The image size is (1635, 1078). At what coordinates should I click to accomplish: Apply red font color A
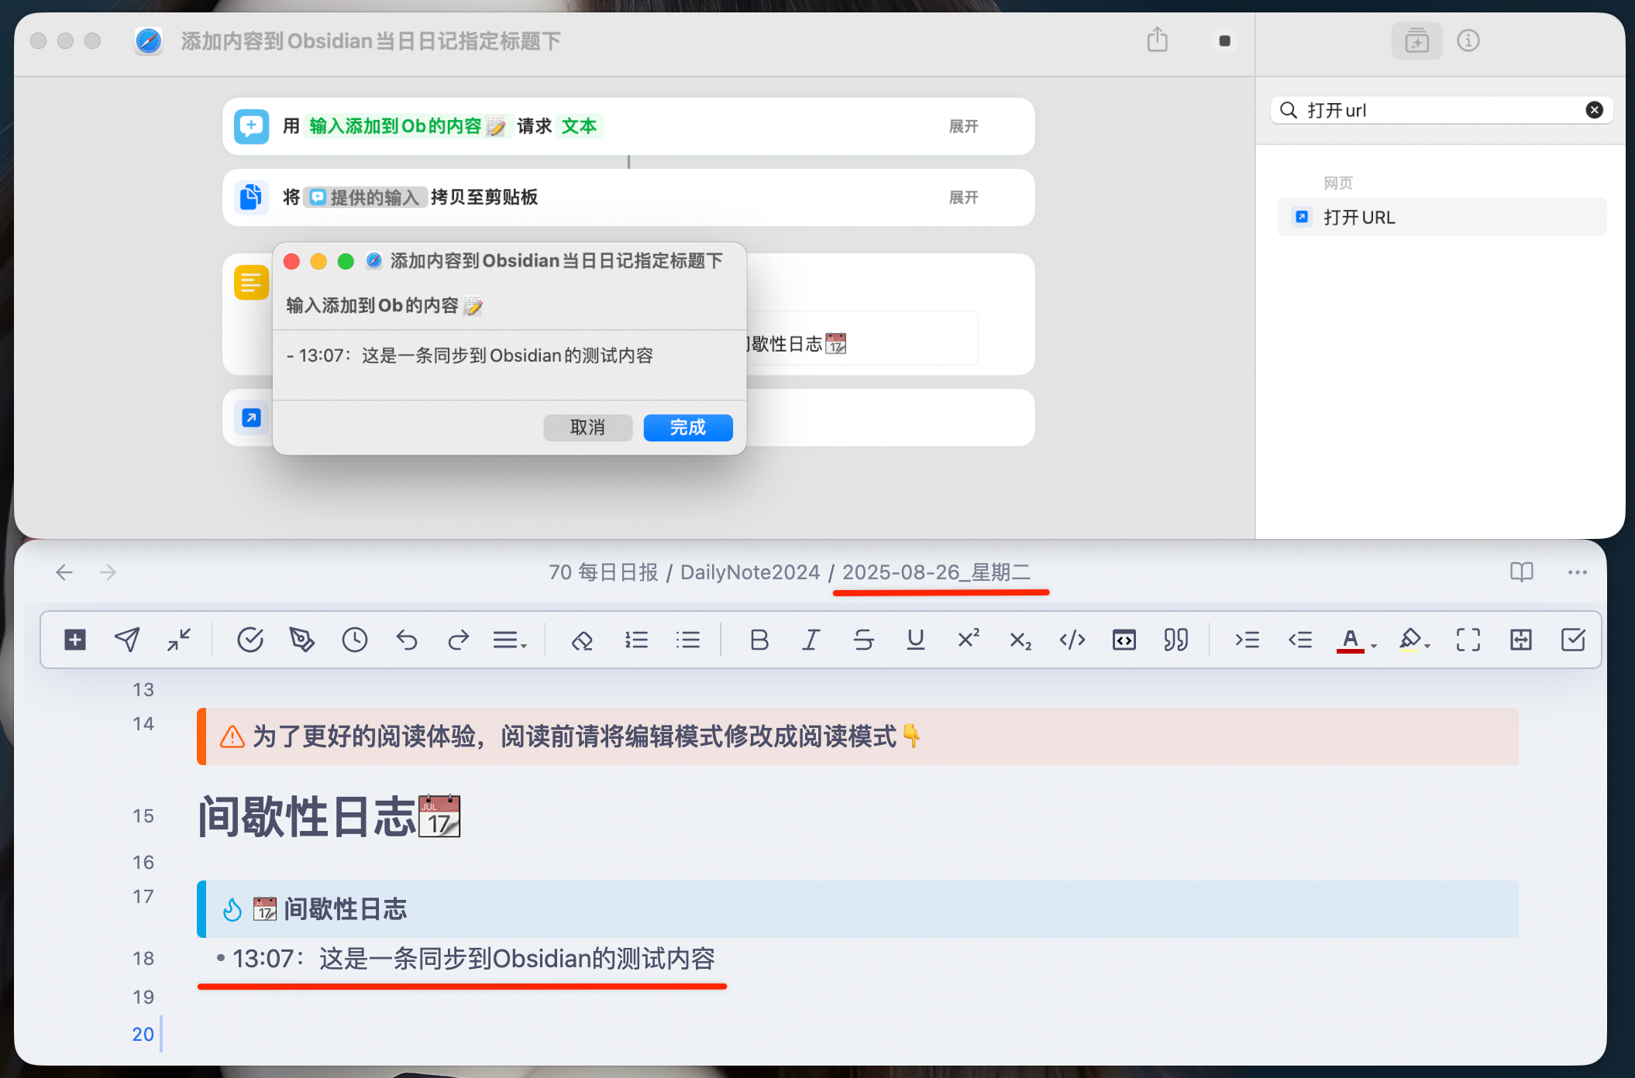click(1350, 640)
